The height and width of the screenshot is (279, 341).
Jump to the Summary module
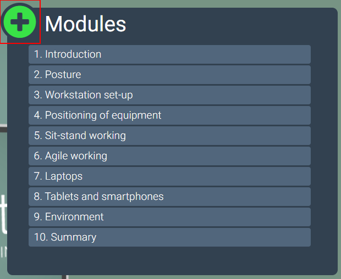(169, 237)
